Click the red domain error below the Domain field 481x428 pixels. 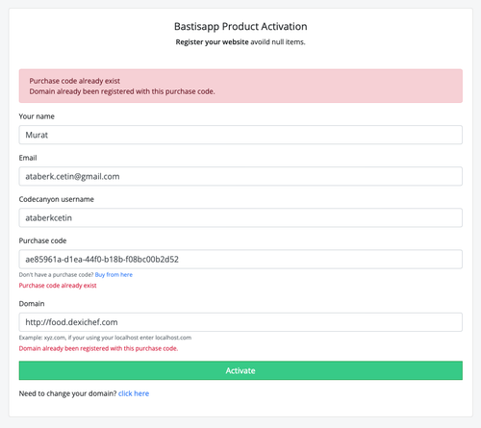pyautogui.click(x=98, y=348)
